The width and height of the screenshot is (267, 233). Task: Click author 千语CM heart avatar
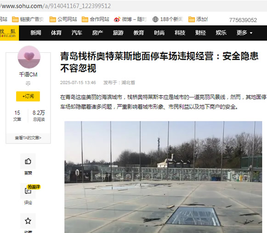coord(29,57)
